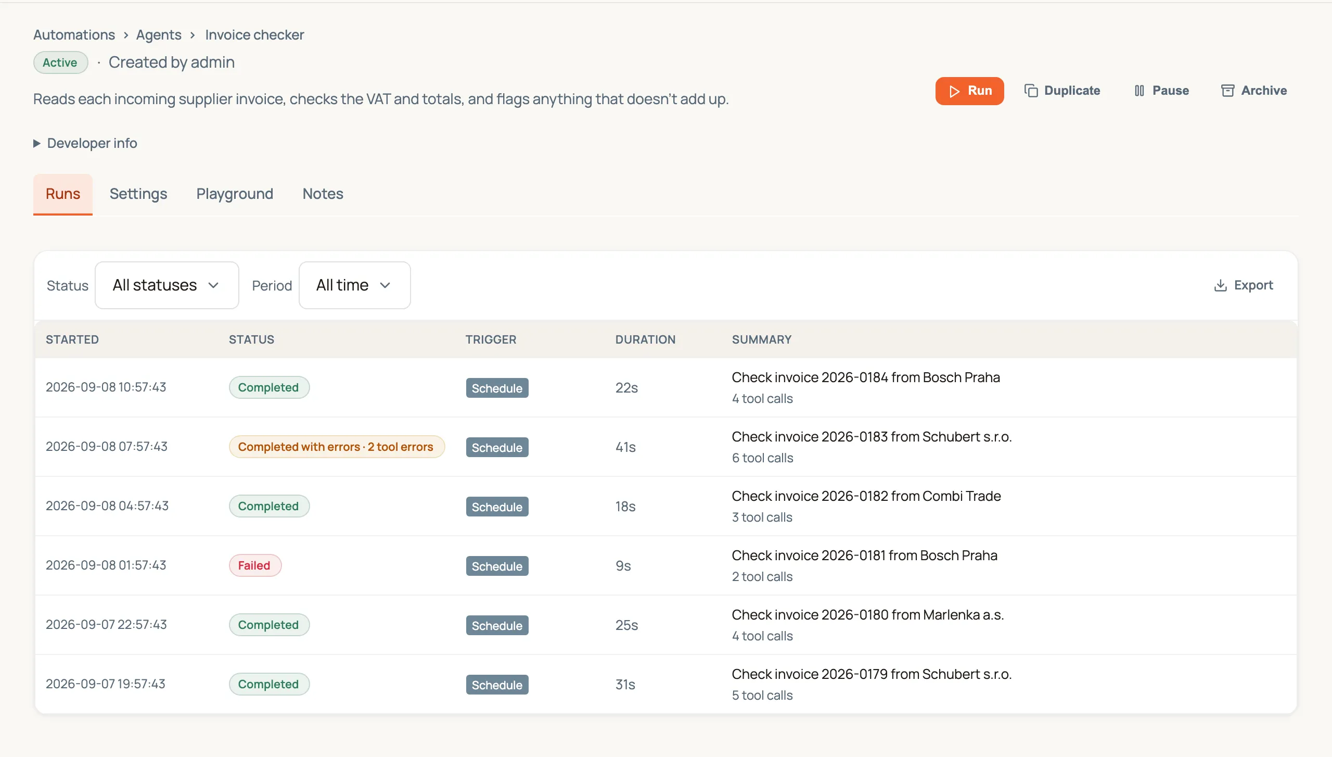This screenshot has height=757, width=1332.
Task: Click the Invoice checker breadcrumb
Action: point(254,35)
